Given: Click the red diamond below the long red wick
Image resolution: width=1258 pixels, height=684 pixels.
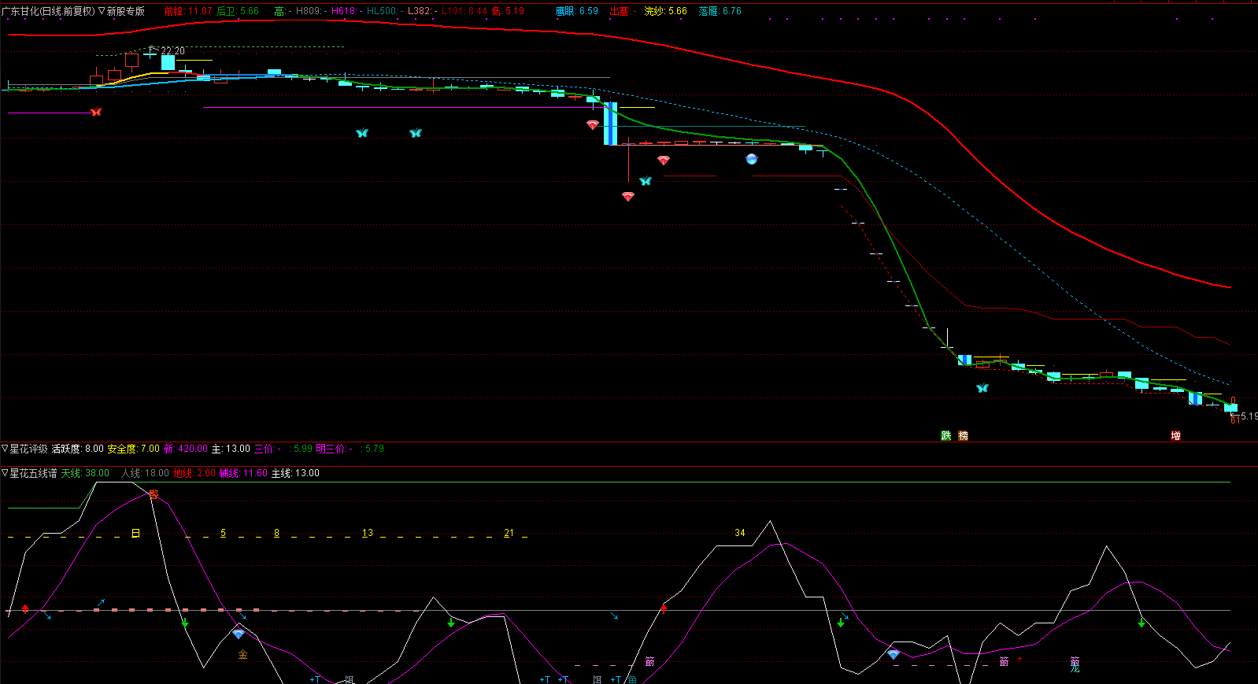Looking at the screenshot, I should 628,196.
